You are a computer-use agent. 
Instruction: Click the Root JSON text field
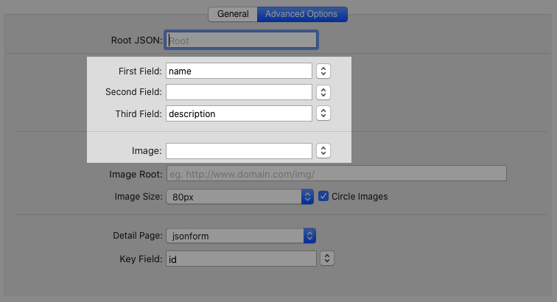coord(242,41)
